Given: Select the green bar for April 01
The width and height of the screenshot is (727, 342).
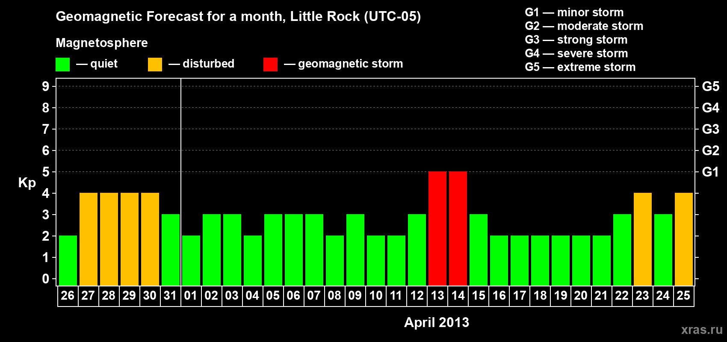Looking at the screenshot, I should (191, 260).
